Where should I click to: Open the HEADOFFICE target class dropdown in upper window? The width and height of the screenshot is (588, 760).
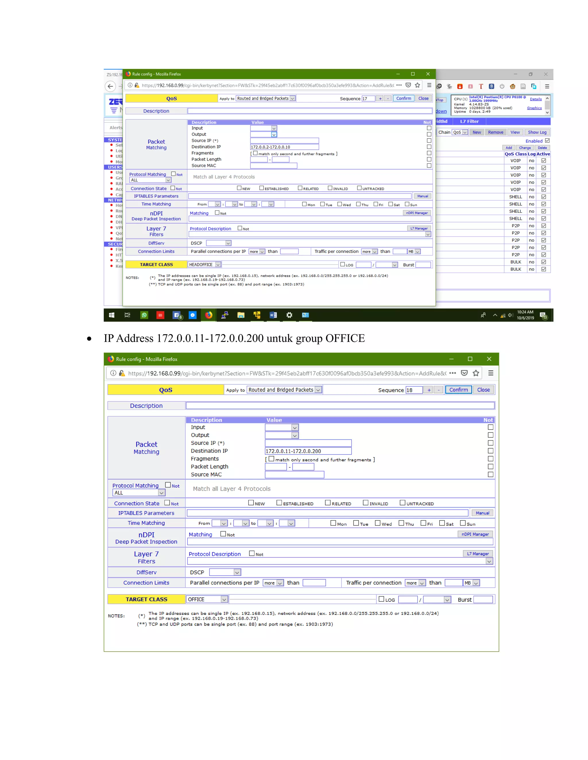(204, 264)
